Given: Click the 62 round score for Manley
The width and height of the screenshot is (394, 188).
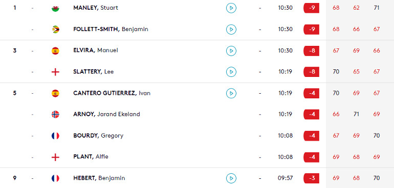Looking at the screenshot, I should 356,8.
